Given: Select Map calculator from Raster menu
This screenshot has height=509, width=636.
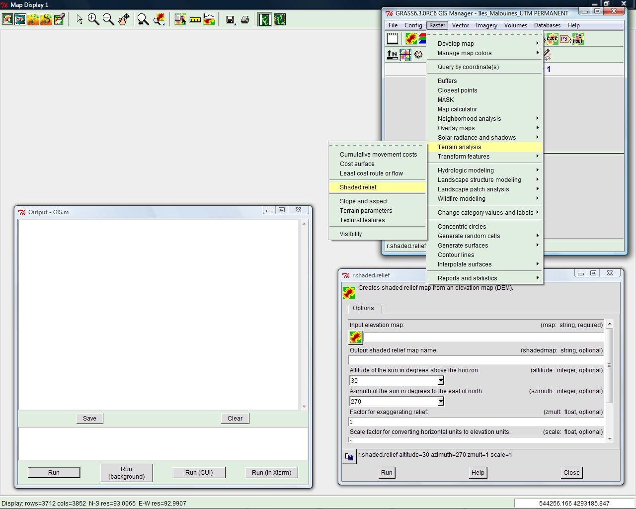Looking at the screenshot, I should click(x=484, y=109).
